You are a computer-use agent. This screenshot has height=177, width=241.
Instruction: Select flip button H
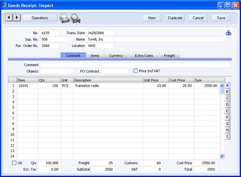(x=227, y=130)
